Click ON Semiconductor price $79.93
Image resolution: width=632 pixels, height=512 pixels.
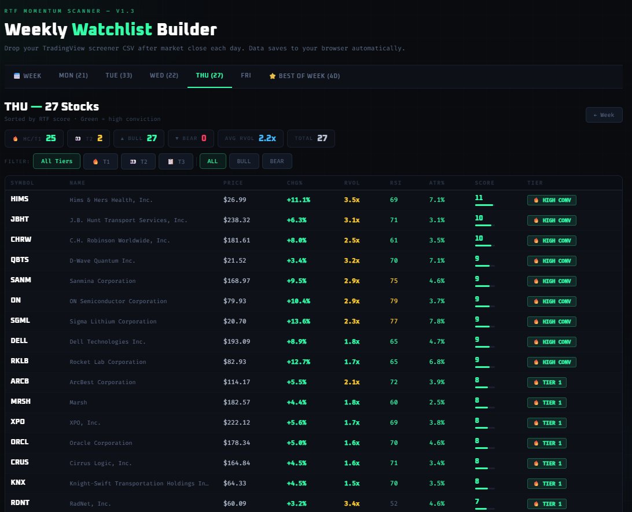(234, 301)
